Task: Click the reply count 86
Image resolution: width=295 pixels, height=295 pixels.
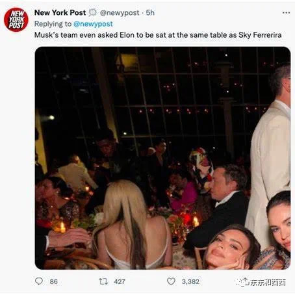Action: pyautogui.click(x=54, y=281)
